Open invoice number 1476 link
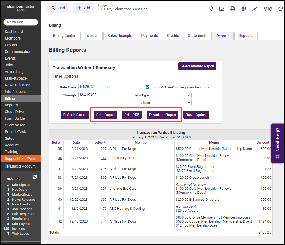 (102, 208)
